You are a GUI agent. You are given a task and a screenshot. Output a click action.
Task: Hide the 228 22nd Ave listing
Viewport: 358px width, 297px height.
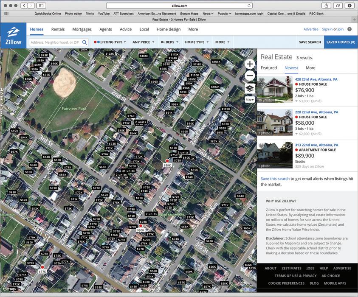tap(288, 113)
